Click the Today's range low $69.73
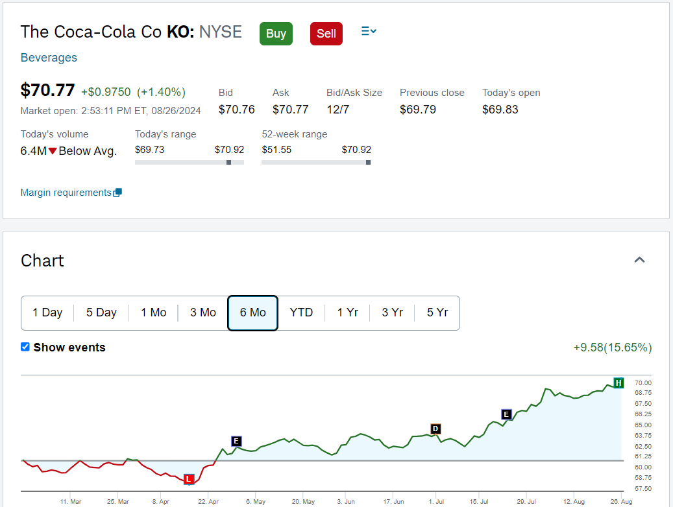Image resolution: width=673 pixels, height=507 pixels. 149,150
